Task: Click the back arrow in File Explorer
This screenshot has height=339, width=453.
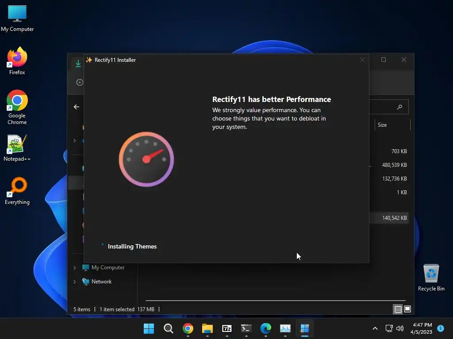Action: (x=76, y=107)
